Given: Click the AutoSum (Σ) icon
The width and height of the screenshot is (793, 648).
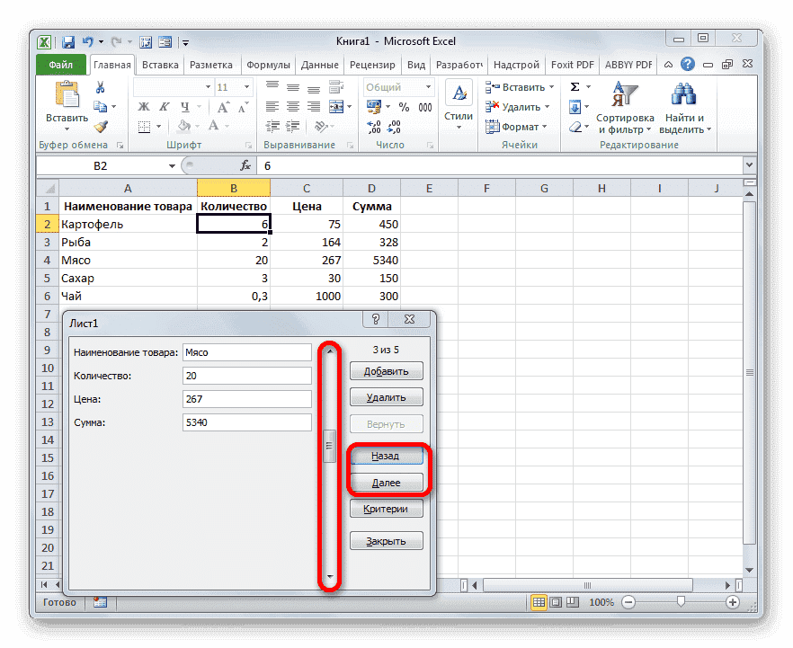Looking at the screenshot, I should (575, 85).
